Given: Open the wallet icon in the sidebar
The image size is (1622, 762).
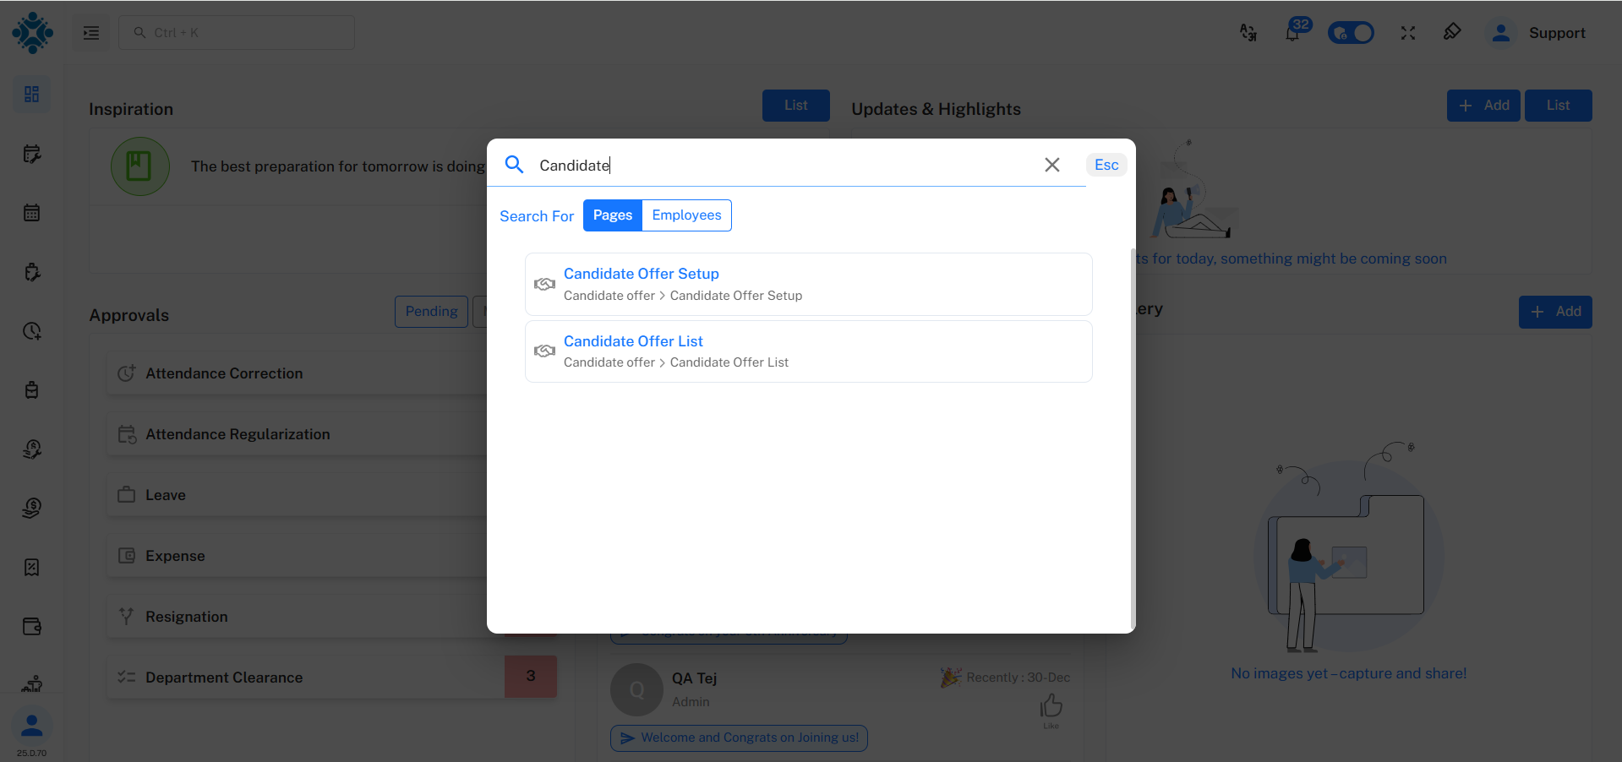Looking at the screenshot, I should tap(31, 626).
